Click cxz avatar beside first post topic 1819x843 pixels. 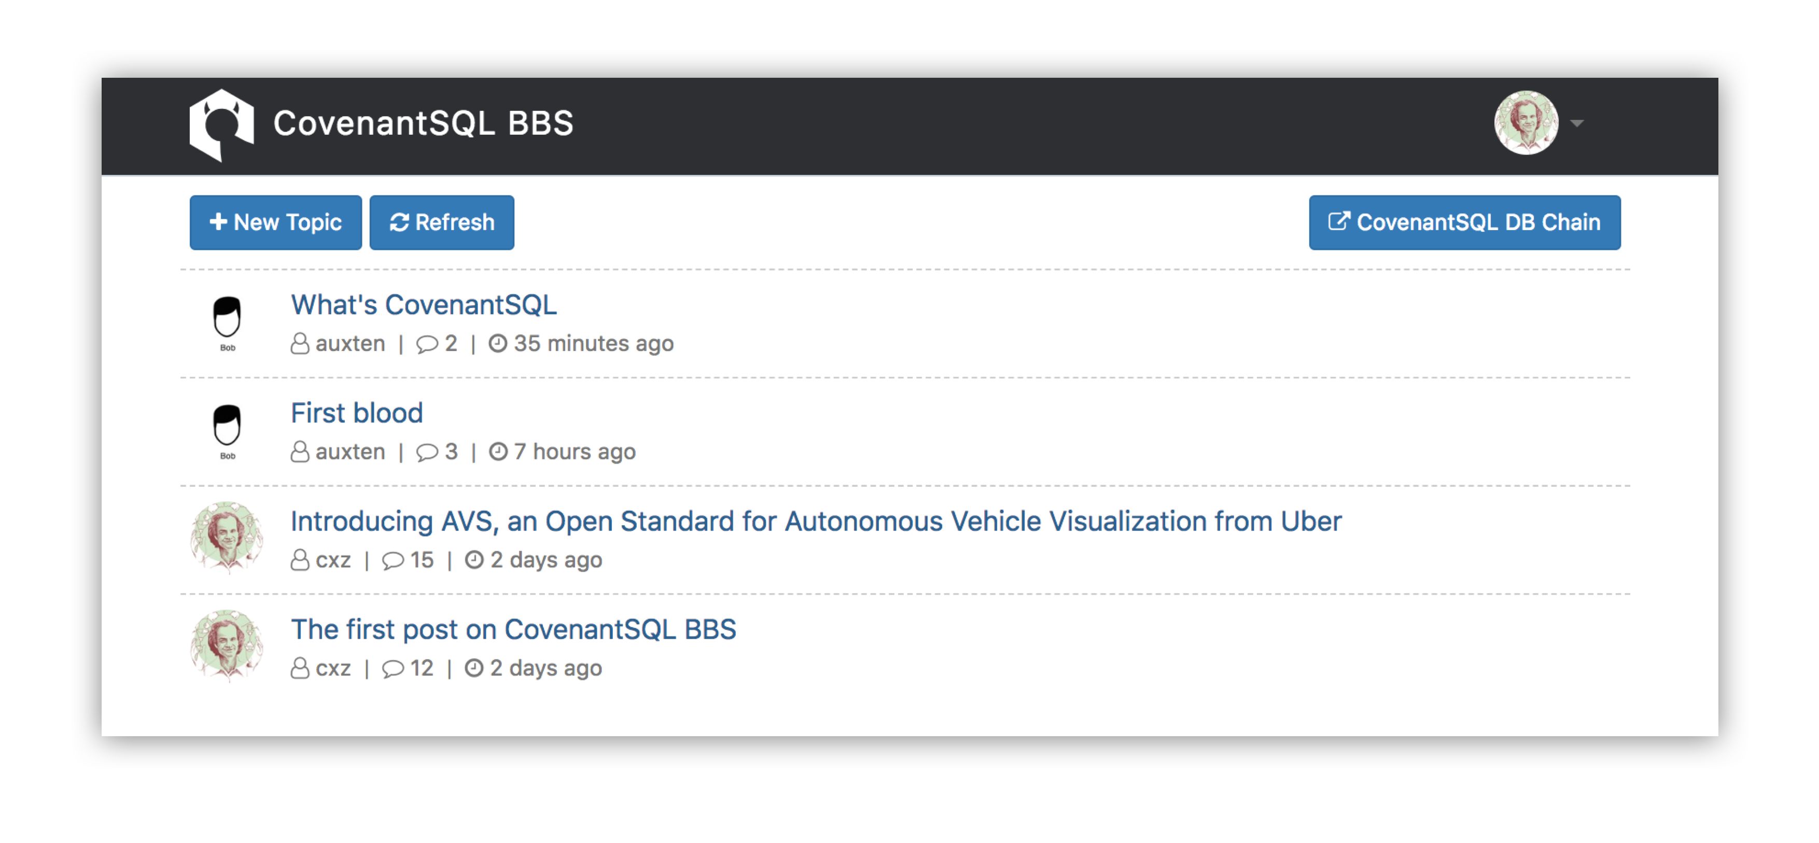[x=226, y=646]
